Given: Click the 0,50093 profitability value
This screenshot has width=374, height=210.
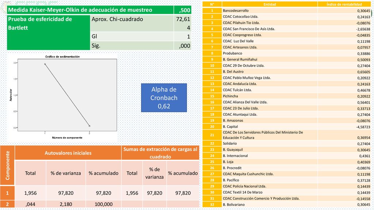Looking at the screenshot, I should 364,59.
